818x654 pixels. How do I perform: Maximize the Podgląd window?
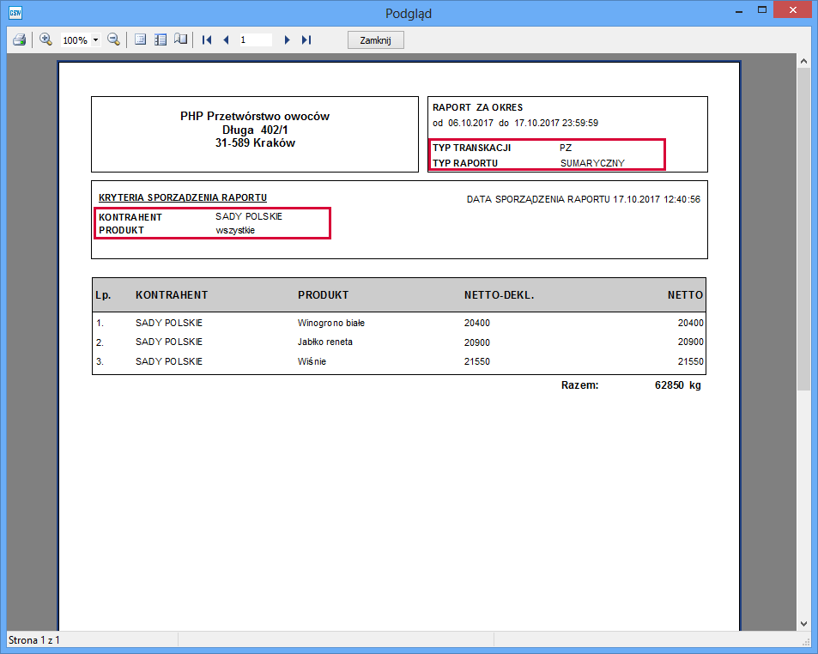point(760,11)
